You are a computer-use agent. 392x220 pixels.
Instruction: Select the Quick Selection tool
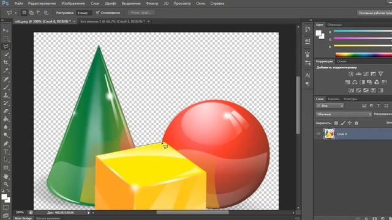[x=6, y=54]
